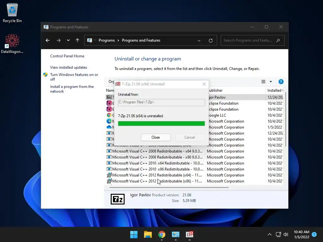Click the OneDrive cloud icon in program list
The width and height of the screenshot is (323, 242).
(109, 127)
